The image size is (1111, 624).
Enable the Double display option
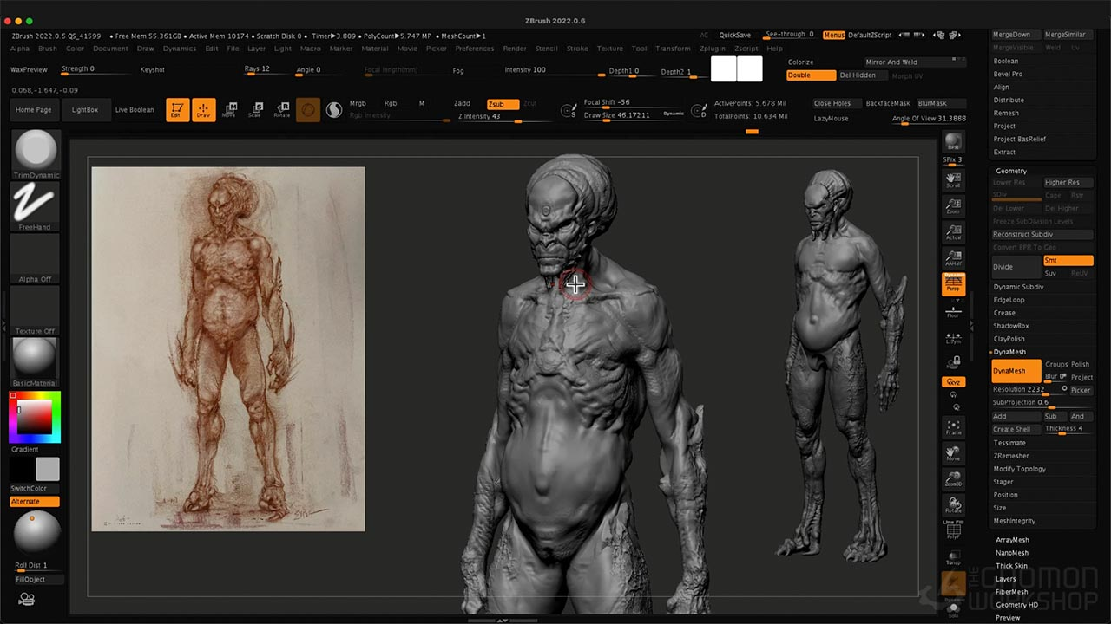click(810, 75)
